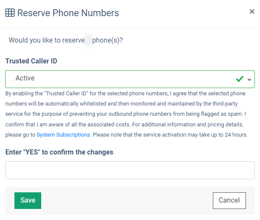This screenshot has height=220, width=260.
Task: Click the Cancel button
Action: (229, 200)
